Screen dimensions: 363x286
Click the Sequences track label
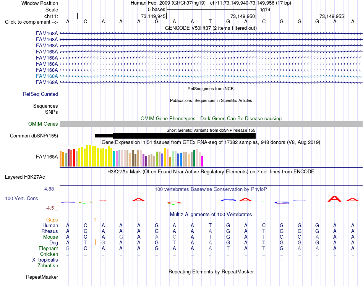click(x=45, y=106)
